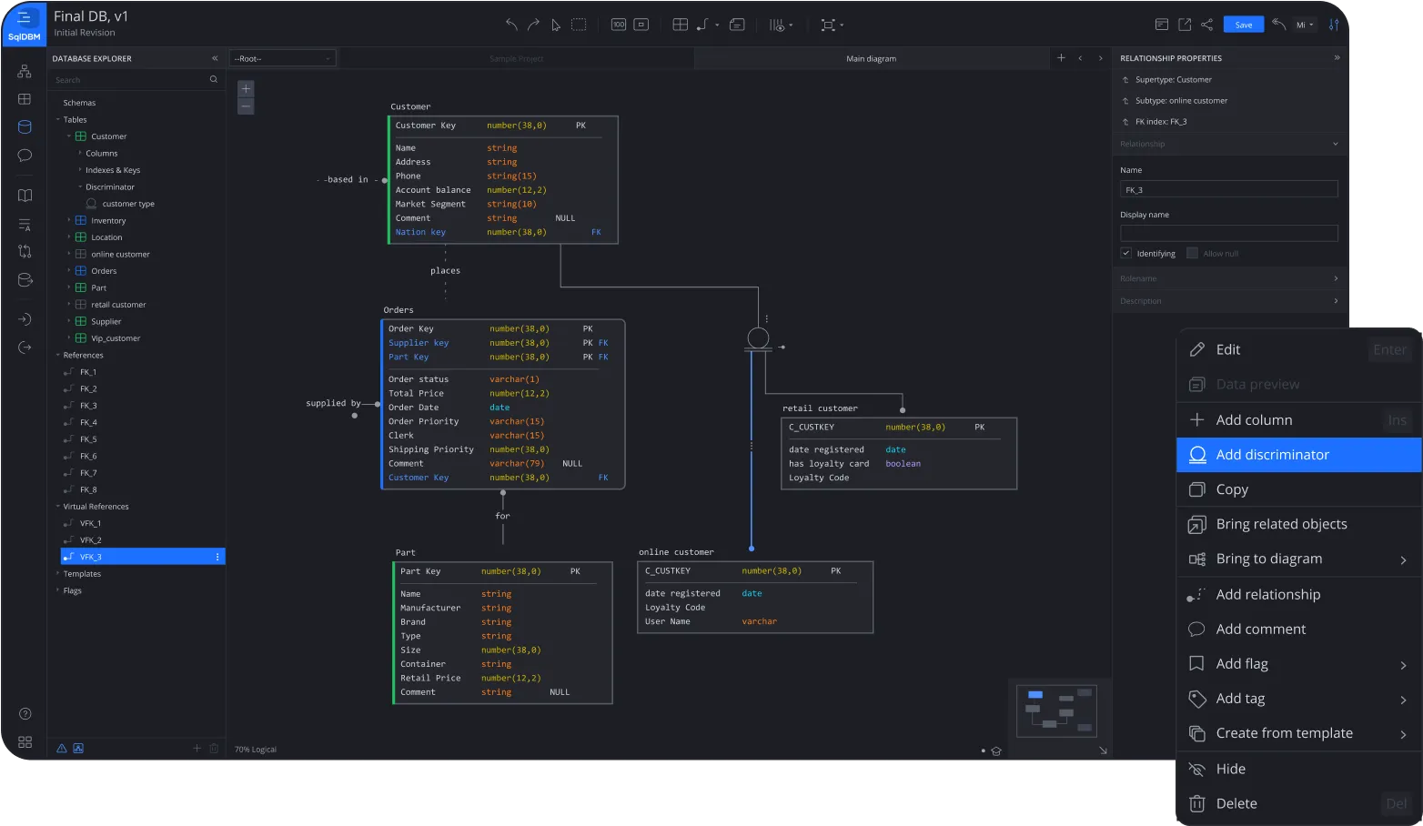Click the Display name input field

pyautogui.click(x=1228, y=233)
